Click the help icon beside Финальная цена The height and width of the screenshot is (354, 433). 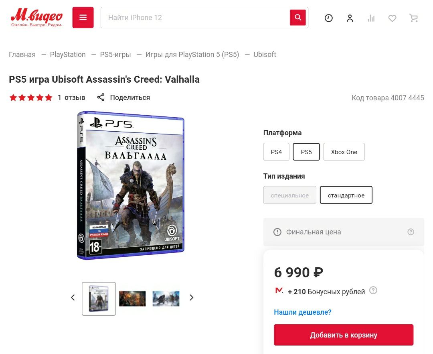coord(411,232)
